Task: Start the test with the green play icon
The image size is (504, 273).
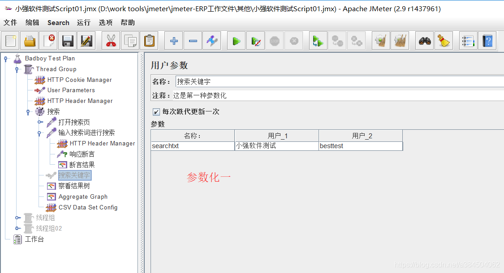Action: coord(236,41)
